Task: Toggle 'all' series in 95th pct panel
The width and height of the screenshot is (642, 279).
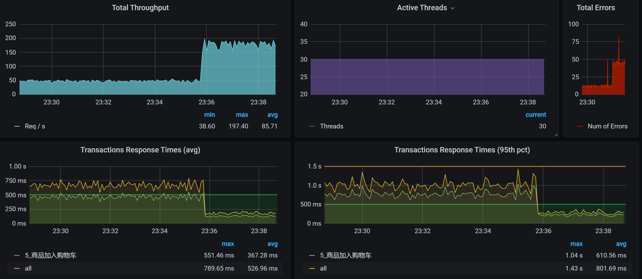Action: click(x=323, y=269)
